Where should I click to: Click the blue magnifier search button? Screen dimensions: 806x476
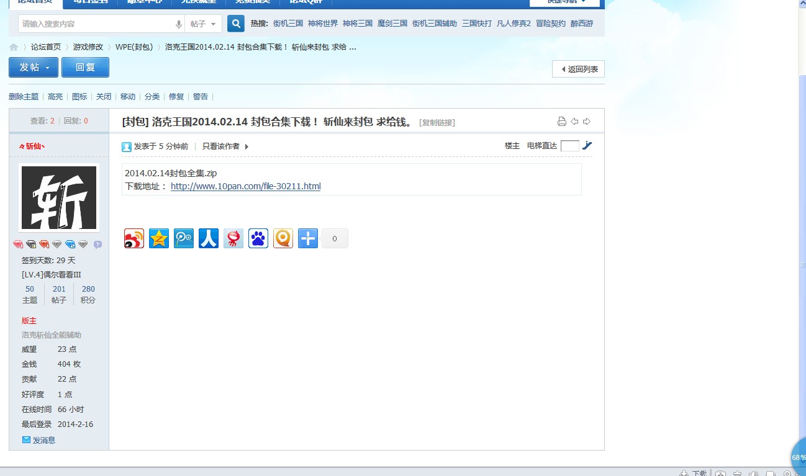coord(236,24)
